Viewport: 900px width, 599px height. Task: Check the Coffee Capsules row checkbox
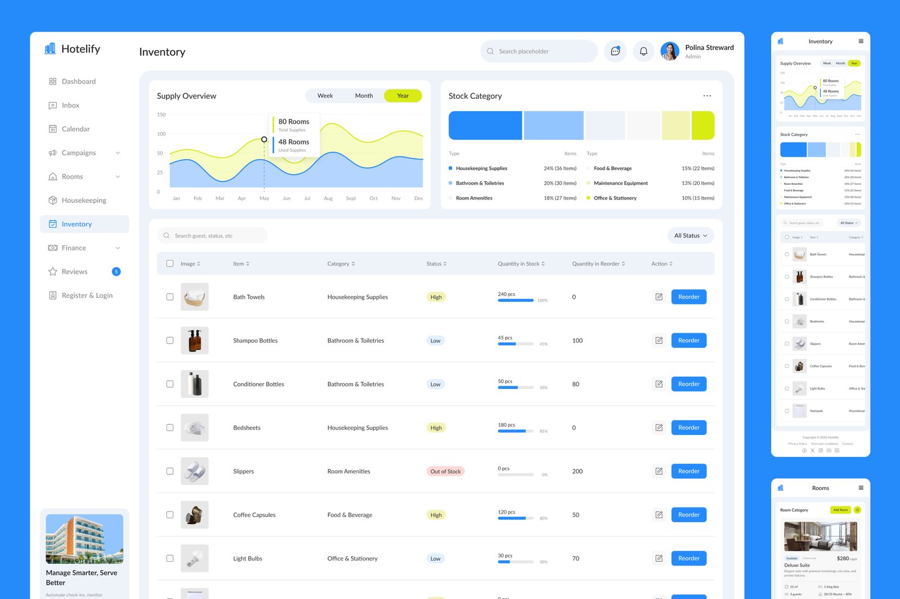click(x=169, y=514)
